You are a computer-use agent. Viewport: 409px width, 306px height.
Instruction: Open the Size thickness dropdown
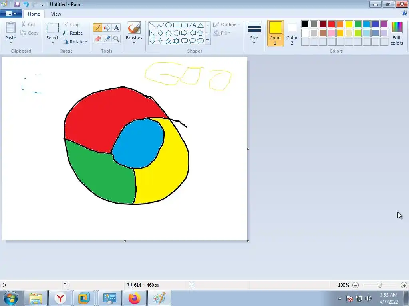click(254, 33)
